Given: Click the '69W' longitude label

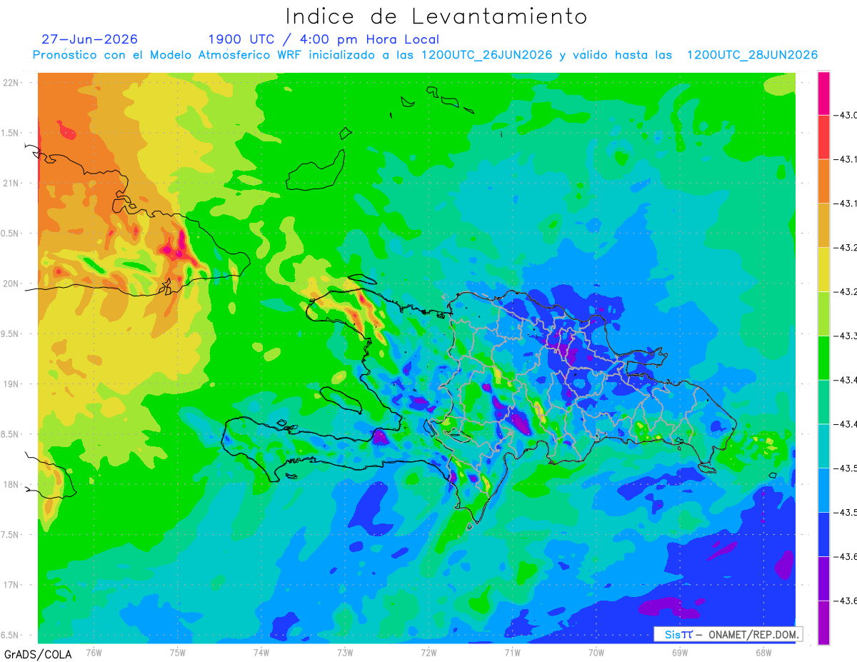Looking at the screenshot, I should point(680,652).
